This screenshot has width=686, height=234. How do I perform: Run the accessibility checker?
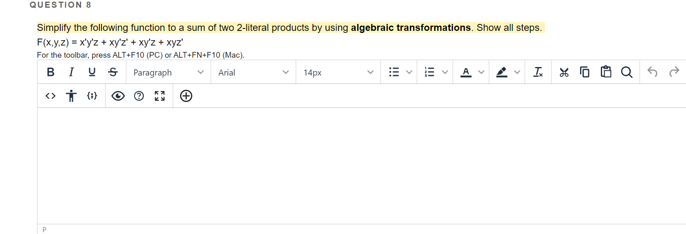[x=71, y=96]
